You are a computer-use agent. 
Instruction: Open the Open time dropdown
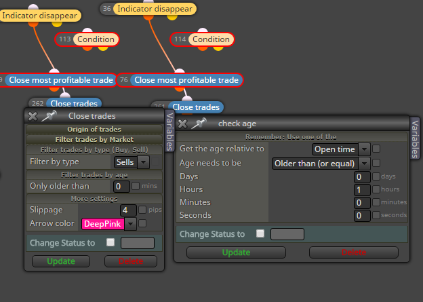coord(341,149)
